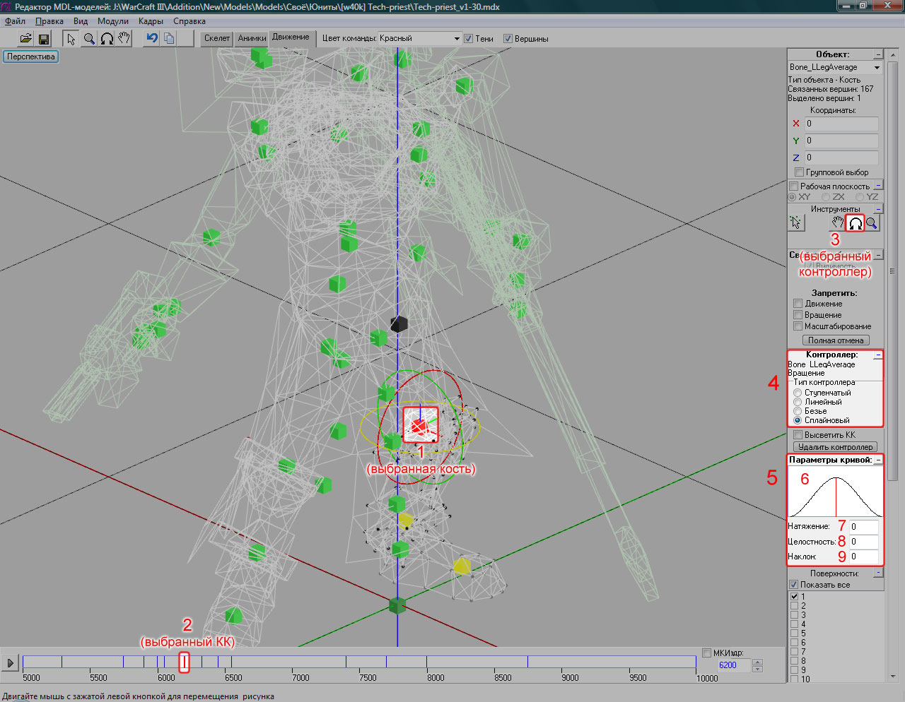Viewport: 905px width, 702px height.
Task: Open a model file with the folder icon
Action: click(x=25, y=39)
